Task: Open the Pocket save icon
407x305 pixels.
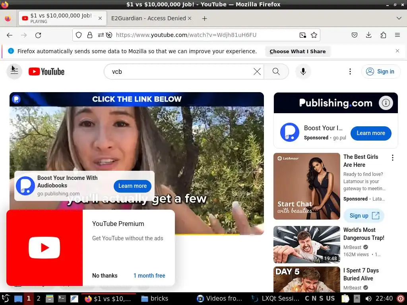Action: pyautogui.click(x=354, y=35)
